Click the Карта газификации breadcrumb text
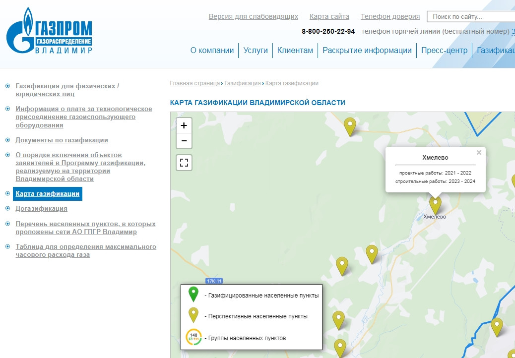The image size is (515, 358). (292, 83)
